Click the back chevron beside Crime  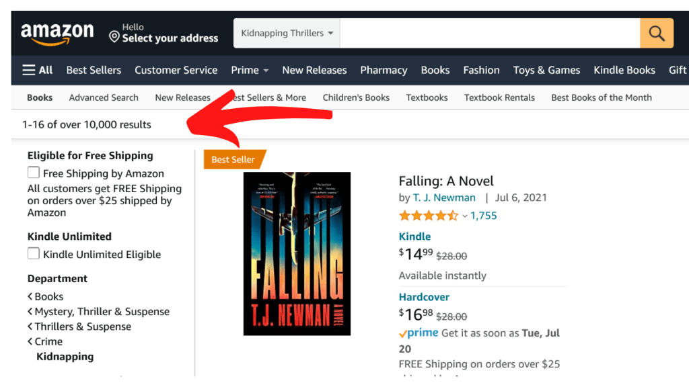click(x=30, y=341)
